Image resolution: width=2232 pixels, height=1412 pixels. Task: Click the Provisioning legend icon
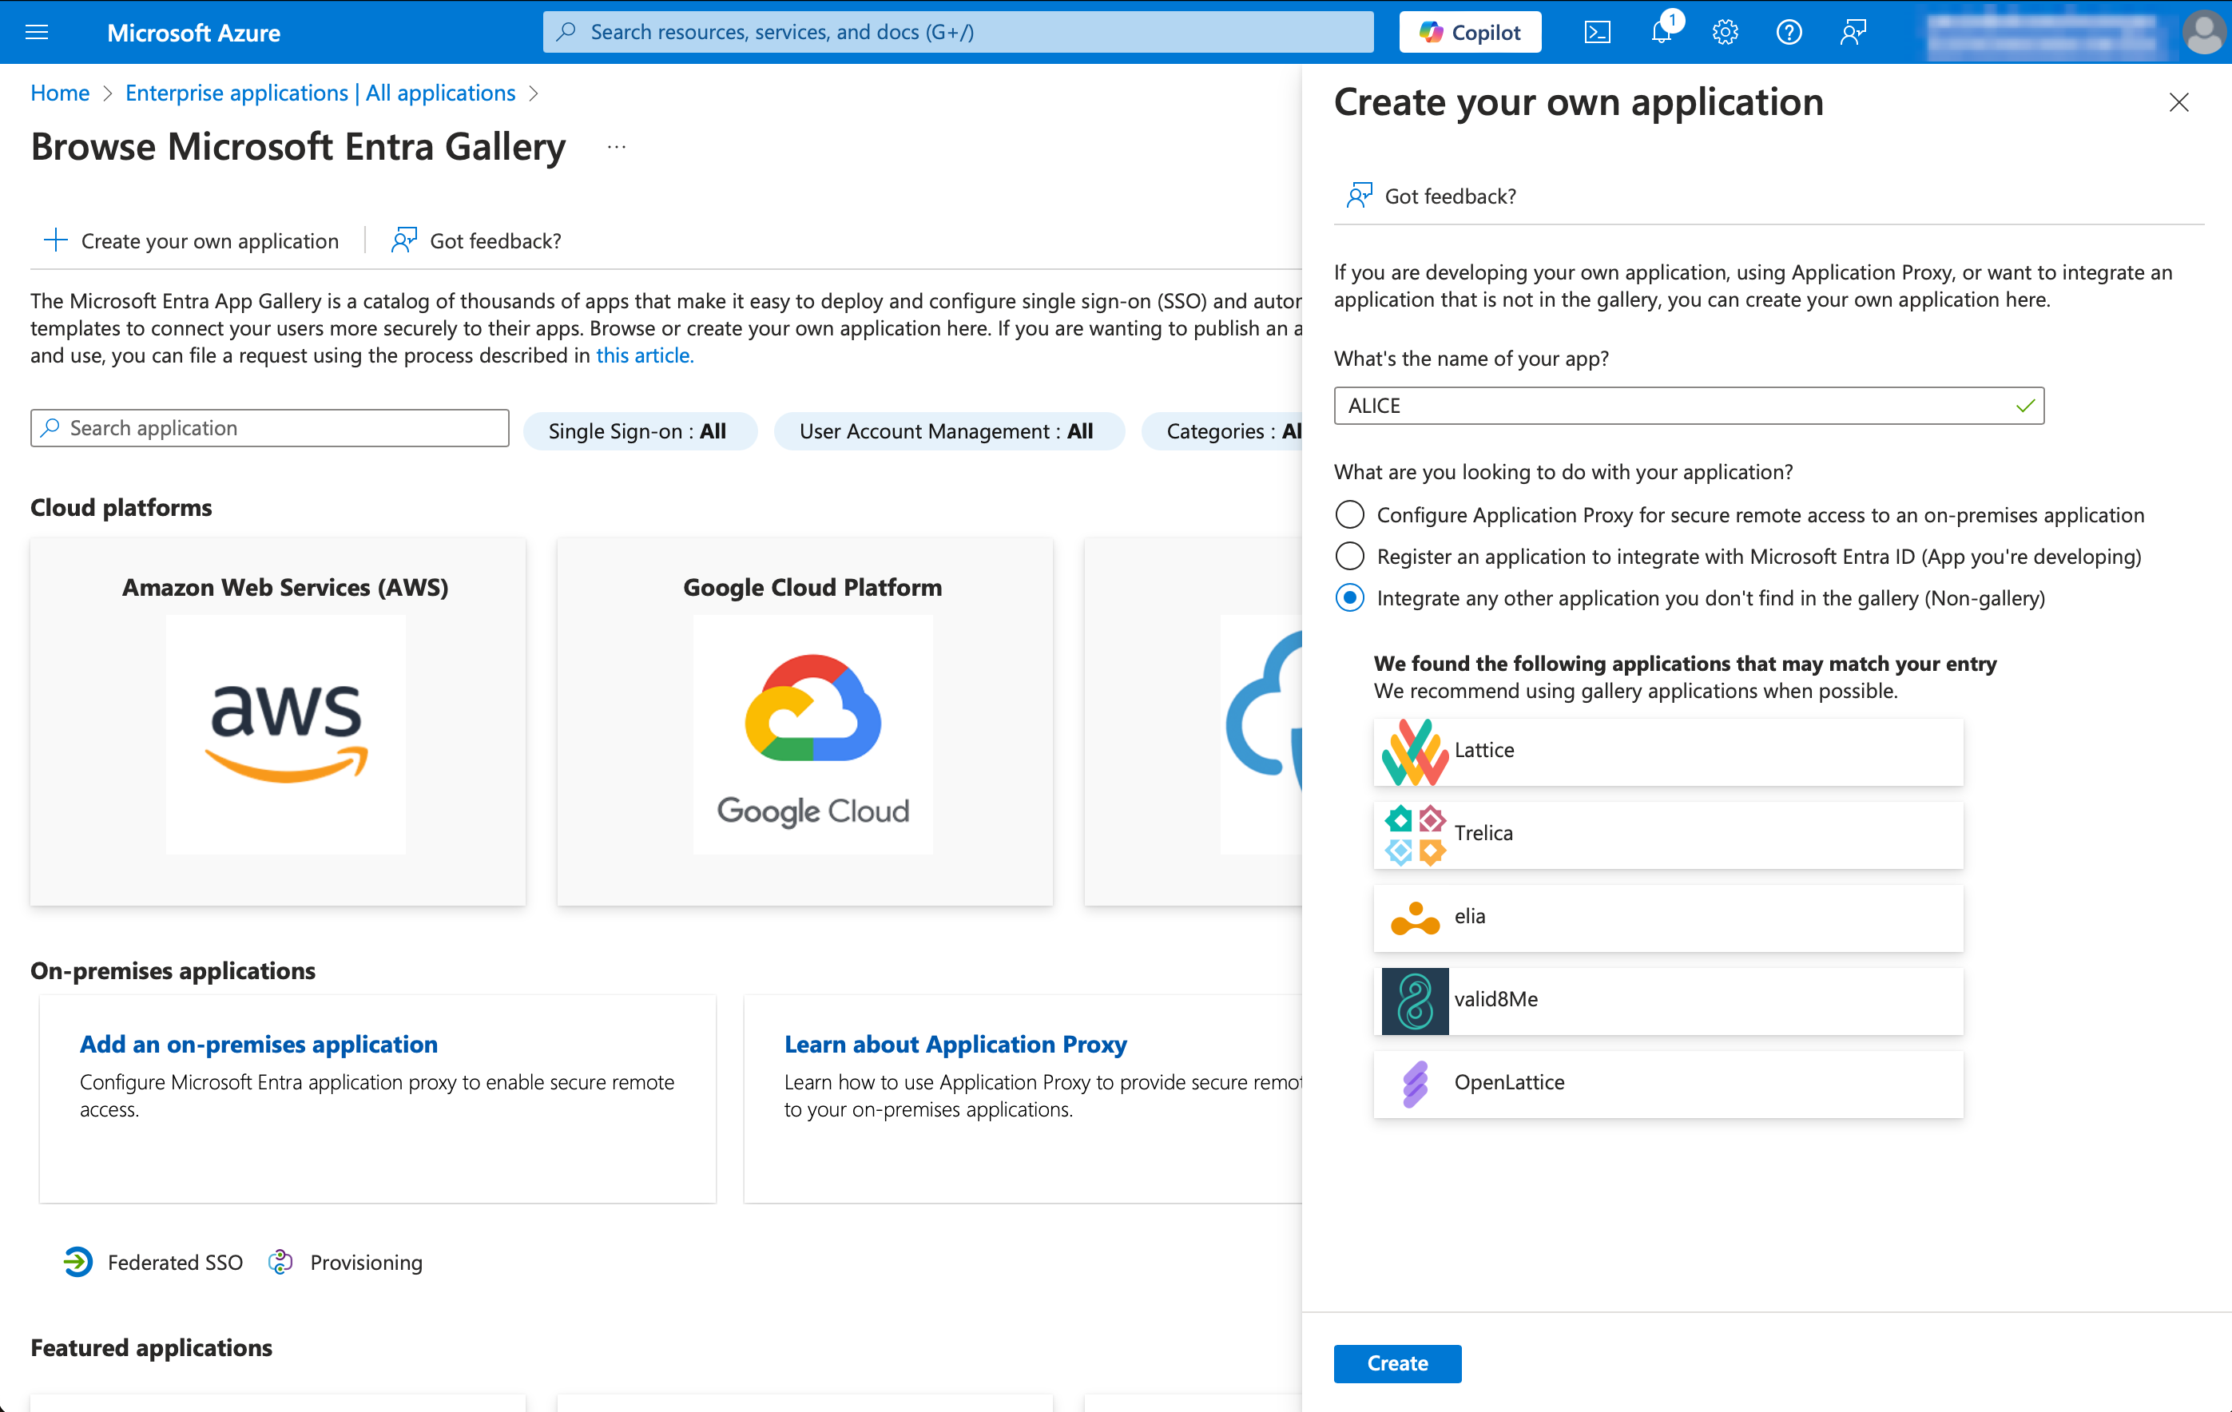280,1262
